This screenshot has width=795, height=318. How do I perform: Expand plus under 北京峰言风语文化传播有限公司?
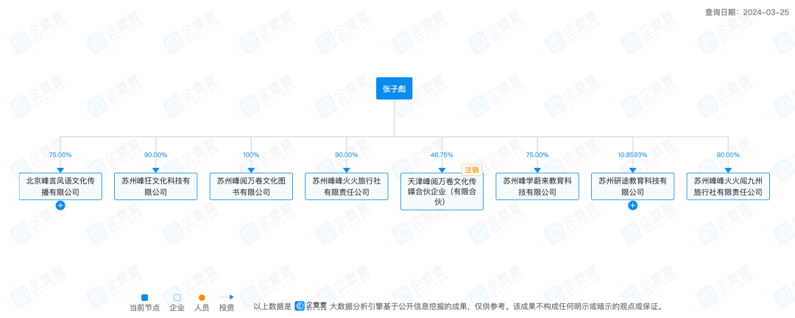coord(60,205)
